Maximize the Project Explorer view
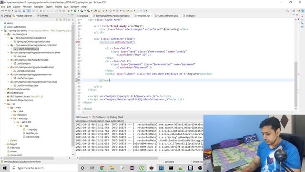305x172 pixels. point(72,15)
